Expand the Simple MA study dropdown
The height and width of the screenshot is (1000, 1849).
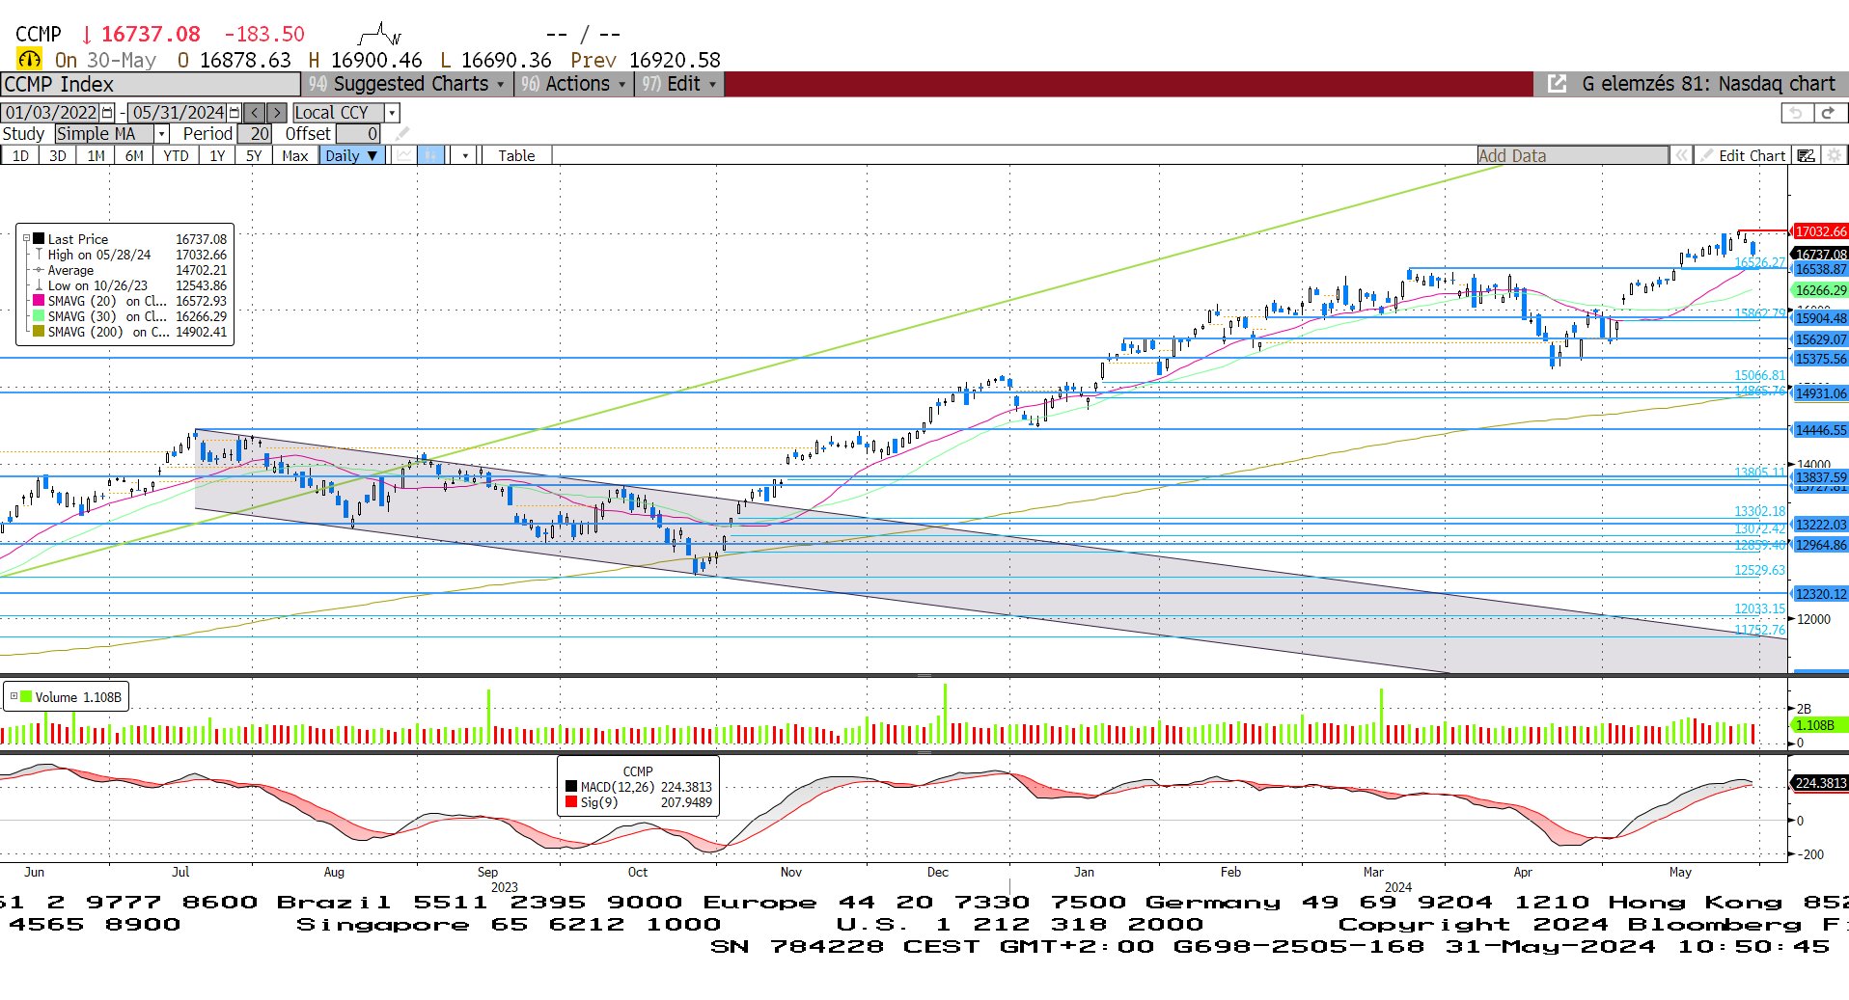coord(162,134)
